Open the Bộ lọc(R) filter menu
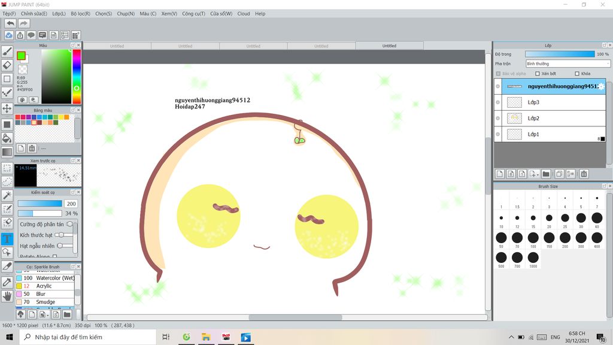613x345 pixels. (x=81, y=14)
